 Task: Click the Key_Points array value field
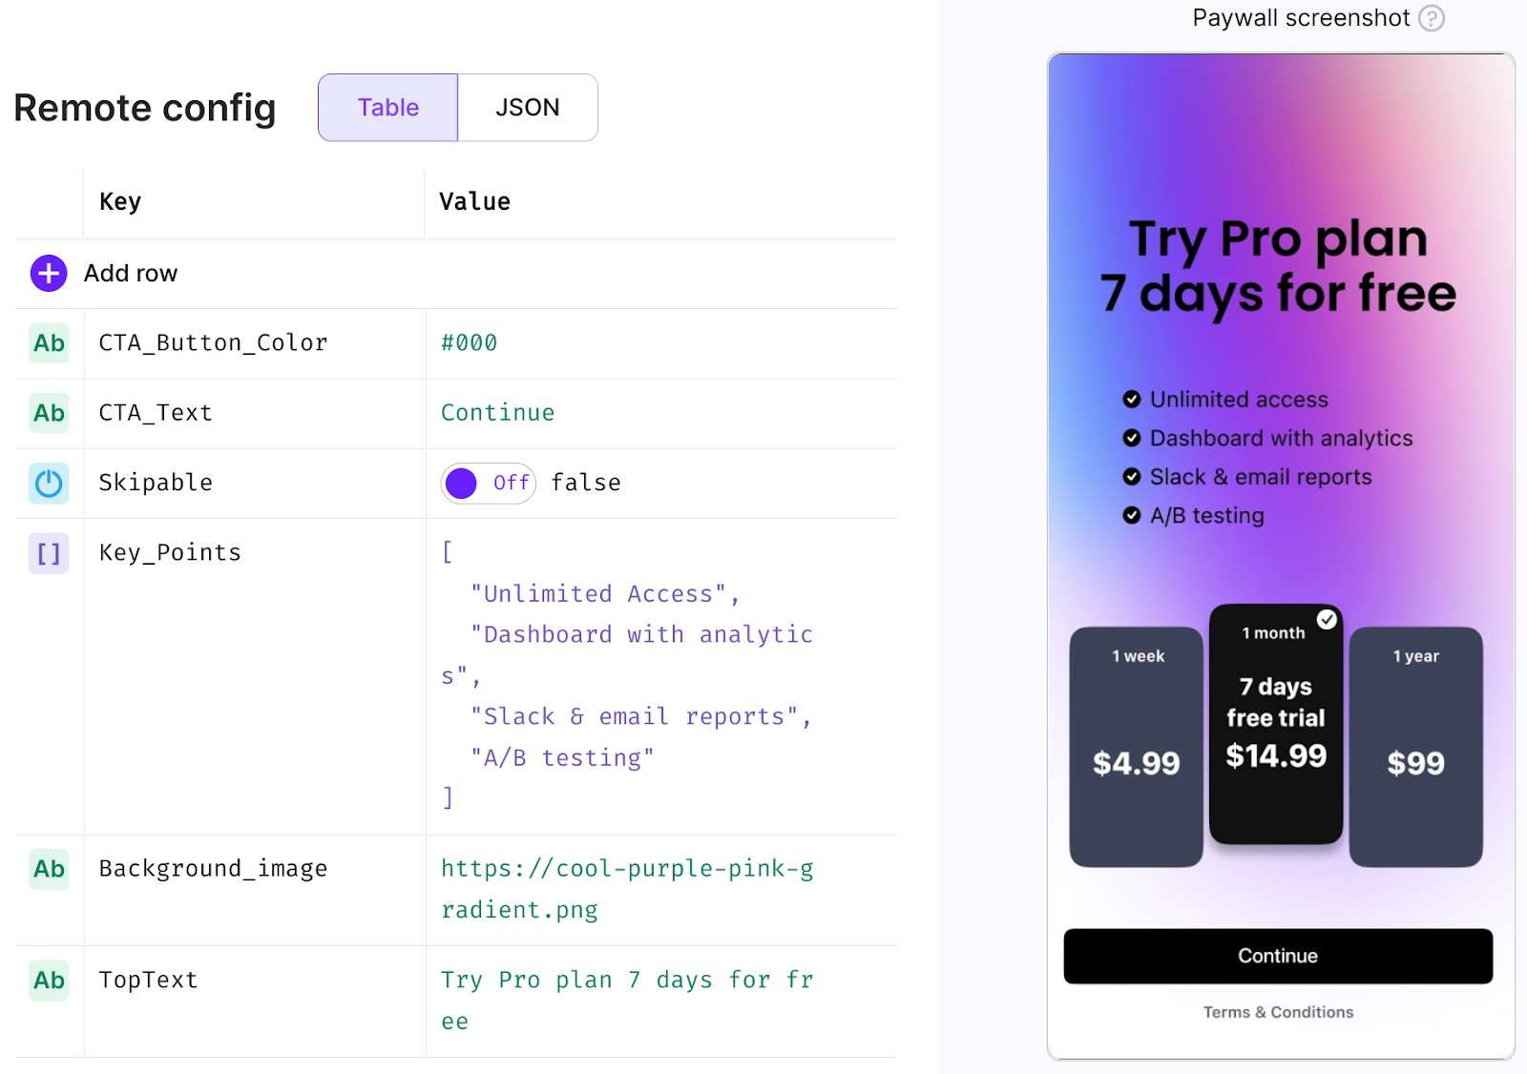(627, 675)
